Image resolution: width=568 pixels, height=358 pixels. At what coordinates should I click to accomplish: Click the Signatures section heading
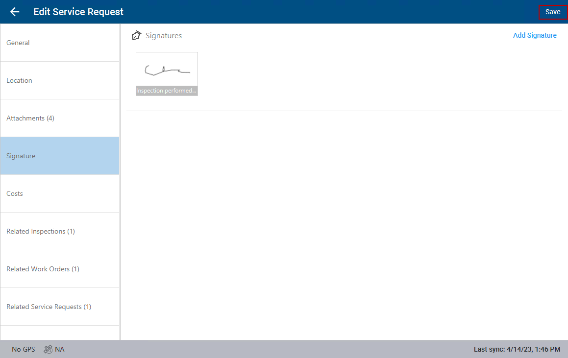click(164, 36)
